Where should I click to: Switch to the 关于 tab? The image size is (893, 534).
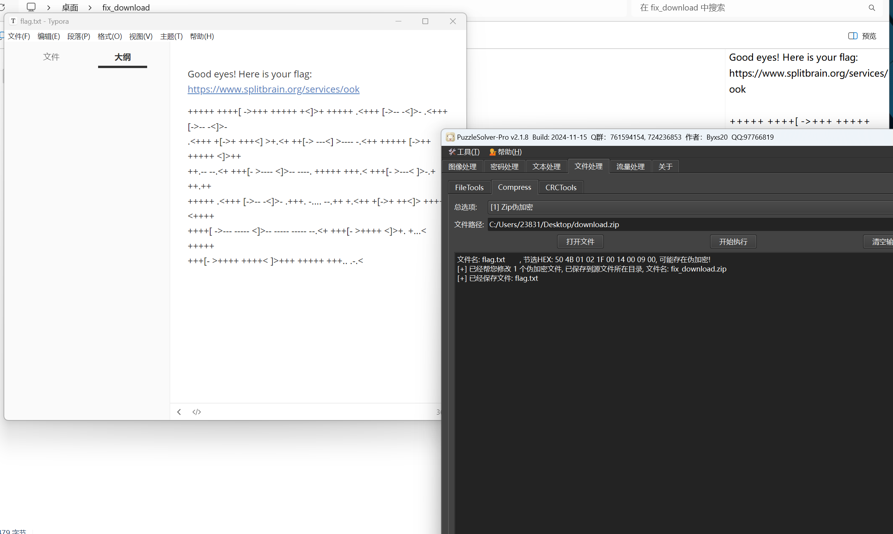pyautogui.click(x=666, y=166)
